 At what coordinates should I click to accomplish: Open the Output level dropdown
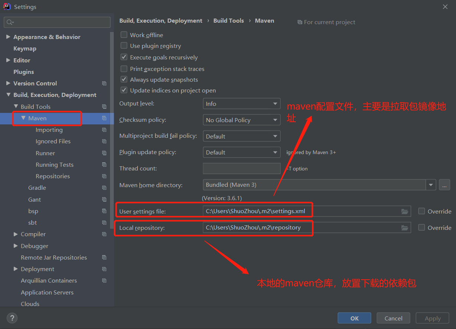[242, 104]
